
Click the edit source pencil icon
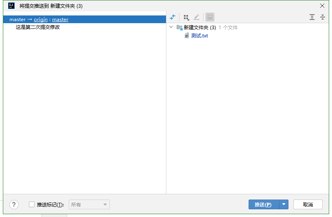tap(197, 17)
